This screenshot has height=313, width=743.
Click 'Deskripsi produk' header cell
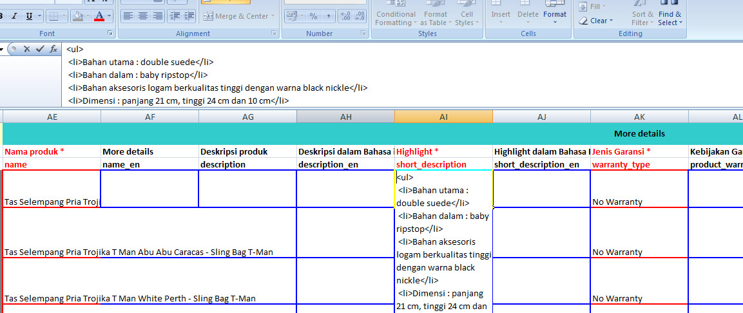(x=248, y=151)
